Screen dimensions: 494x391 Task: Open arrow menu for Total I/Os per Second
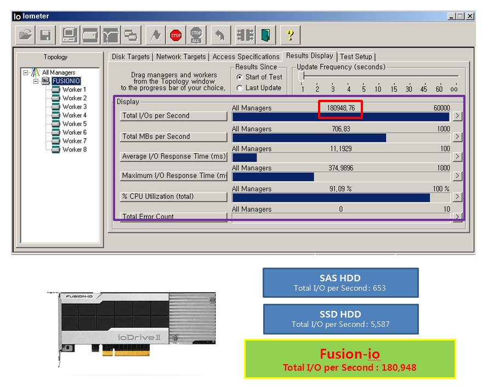click(457, 116)
